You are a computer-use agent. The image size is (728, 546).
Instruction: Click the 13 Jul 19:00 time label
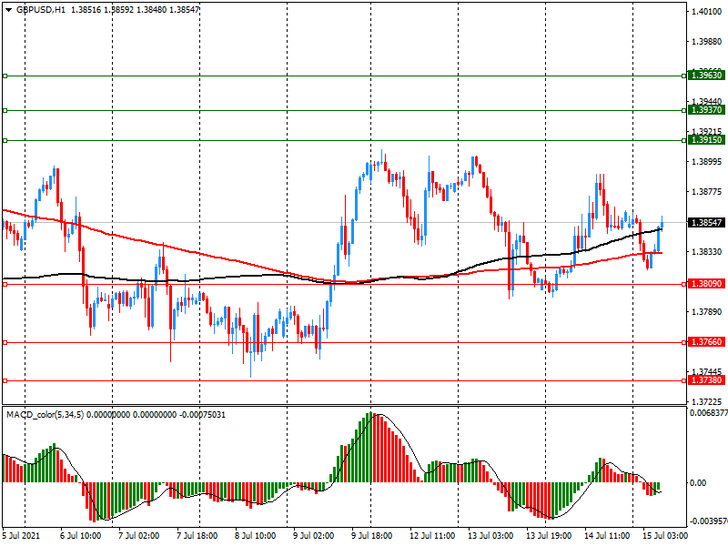(x=549, y=535)
